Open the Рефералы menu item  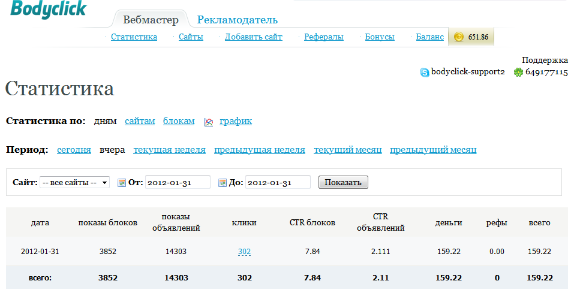click(324, 37)
